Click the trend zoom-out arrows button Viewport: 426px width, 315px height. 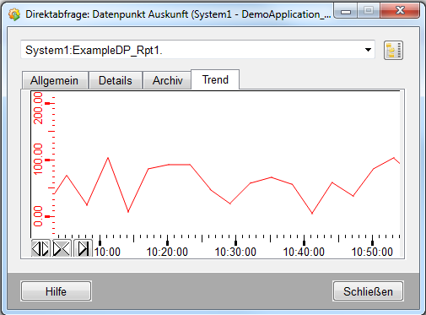(62, 248)
